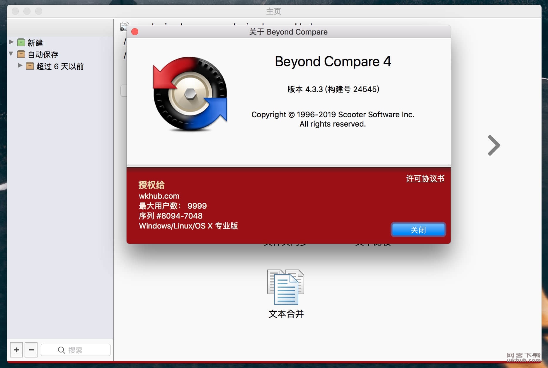Viewport: 548px width, 368px height.
Task: Show next page with right chevron arrow
Action: click(494, 145)
